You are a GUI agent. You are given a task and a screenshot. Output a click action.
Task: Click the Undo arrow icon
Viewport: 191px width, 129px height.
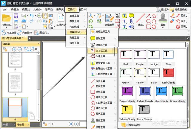[32, 16]
